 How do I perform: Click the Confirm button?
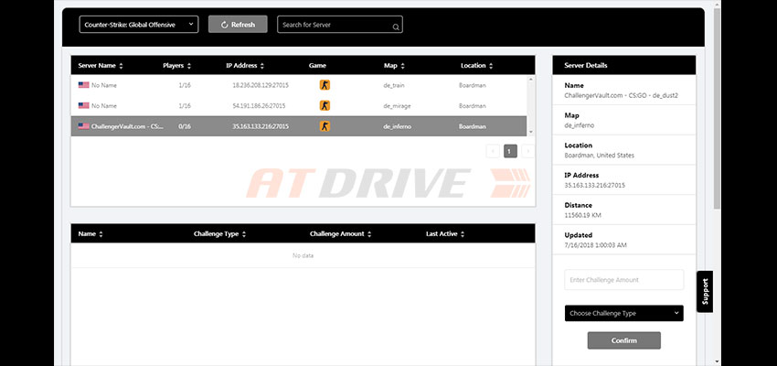623,340
